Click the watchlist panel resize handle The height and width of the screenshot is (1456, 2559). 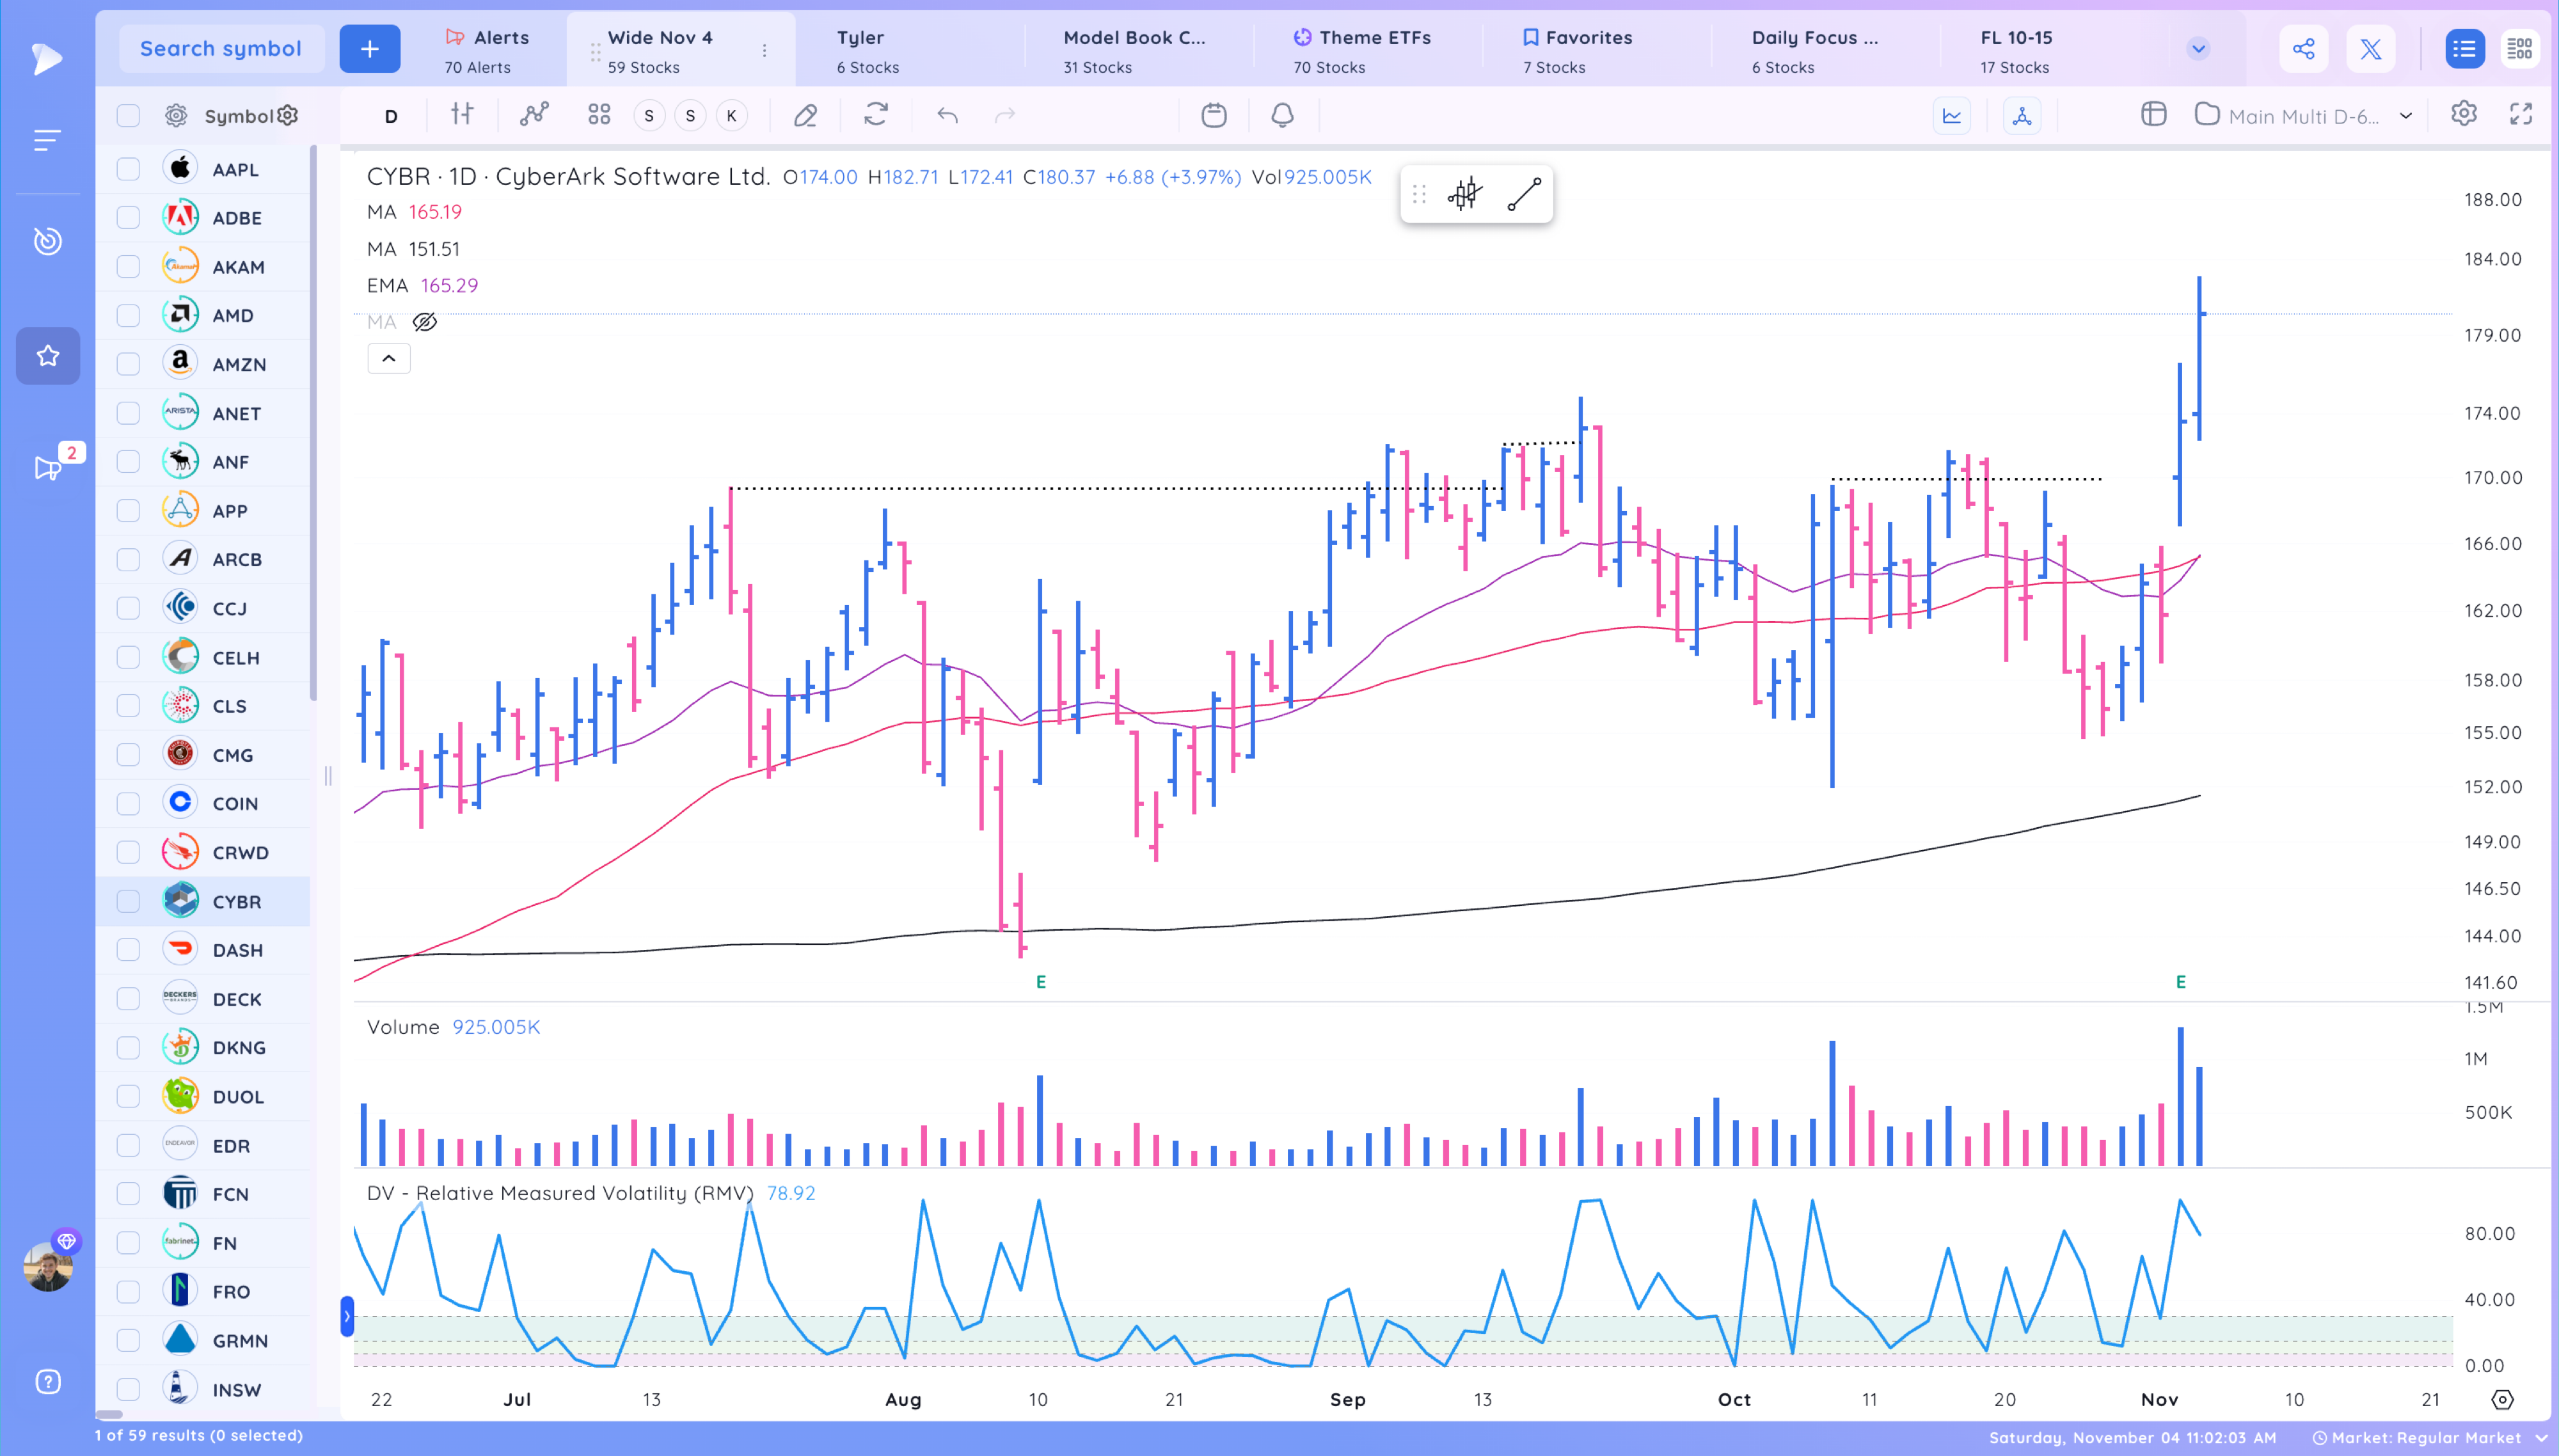click(x=328, y=776)
